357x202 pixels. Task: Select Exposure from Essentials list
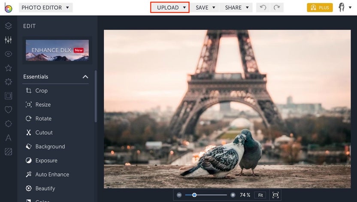46,160
